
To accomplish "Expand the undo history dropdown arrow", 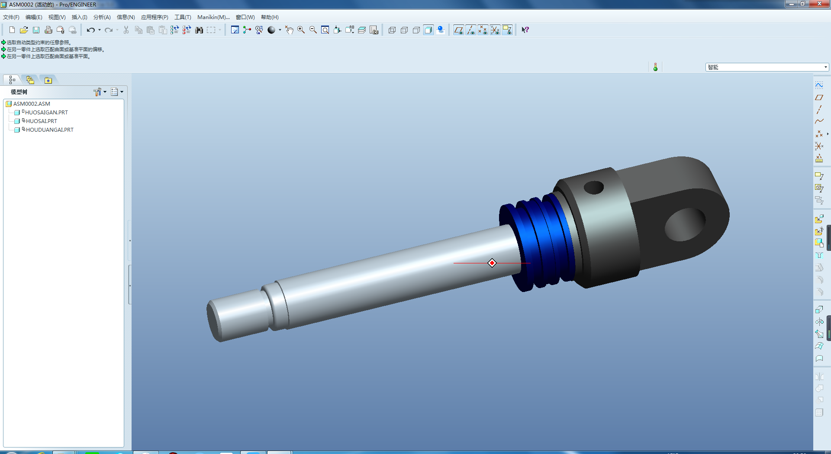I will pyautogui.click(x=100, y=30).
